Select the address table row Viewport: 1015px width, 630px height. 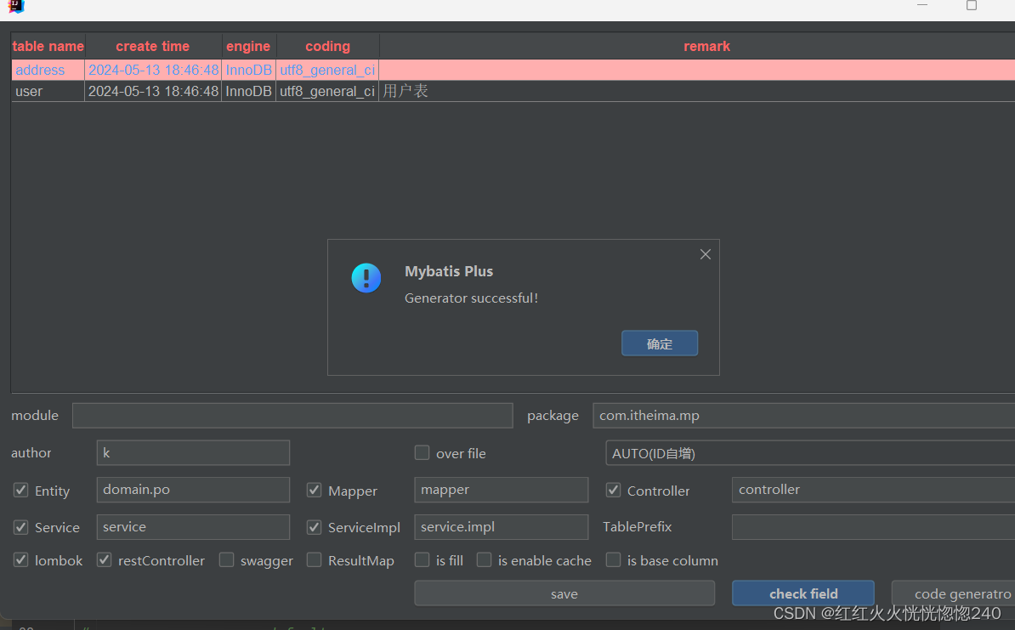tap(513, 70)
